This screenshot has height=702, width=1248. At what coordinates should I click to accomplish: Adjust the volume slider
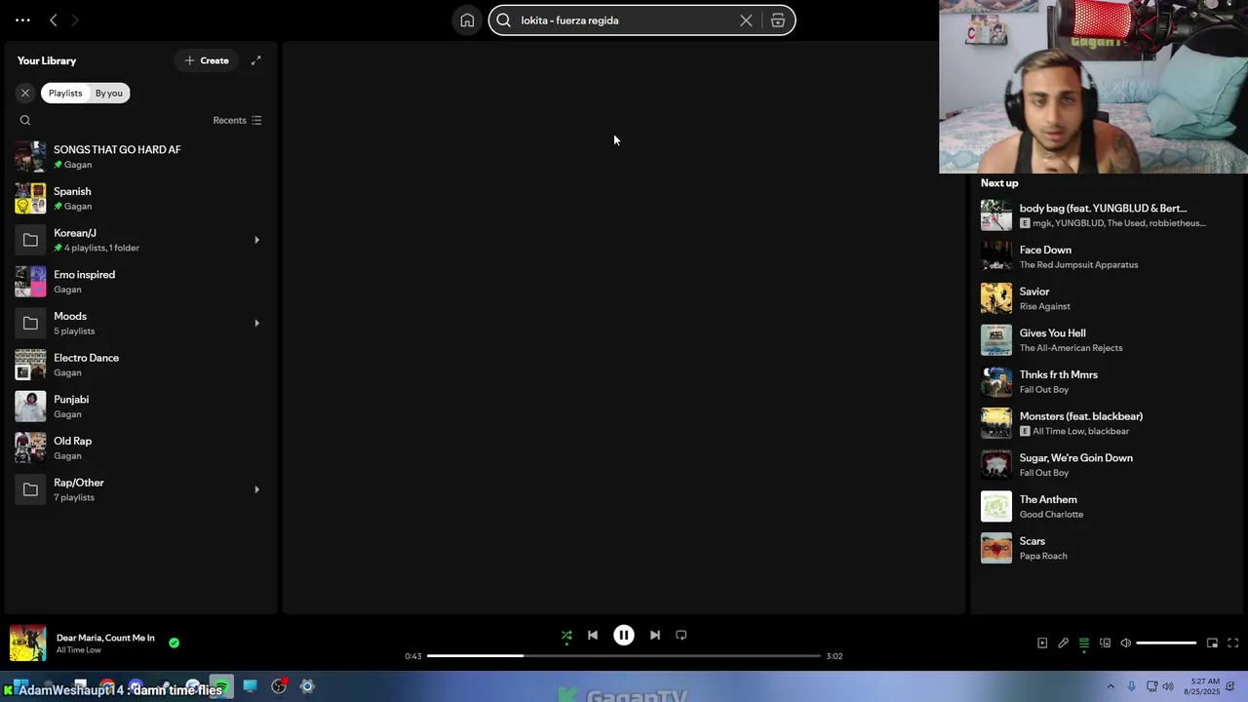[1166, 643]
